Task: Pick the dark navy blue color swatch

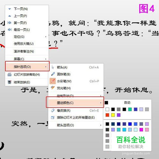Action: pos(119,124)
